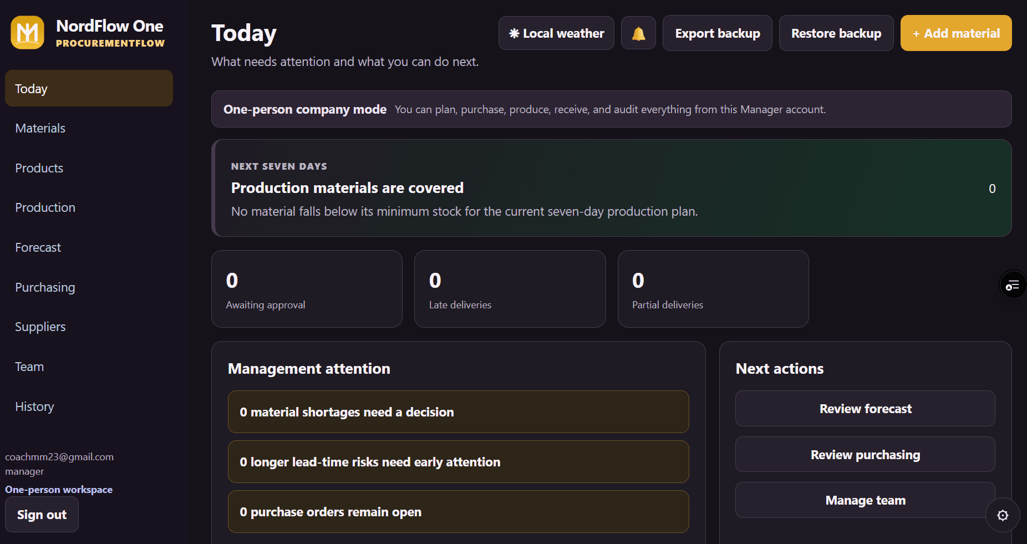Click Export backup
1027x544 pixels.
click(x=717, y=33)
